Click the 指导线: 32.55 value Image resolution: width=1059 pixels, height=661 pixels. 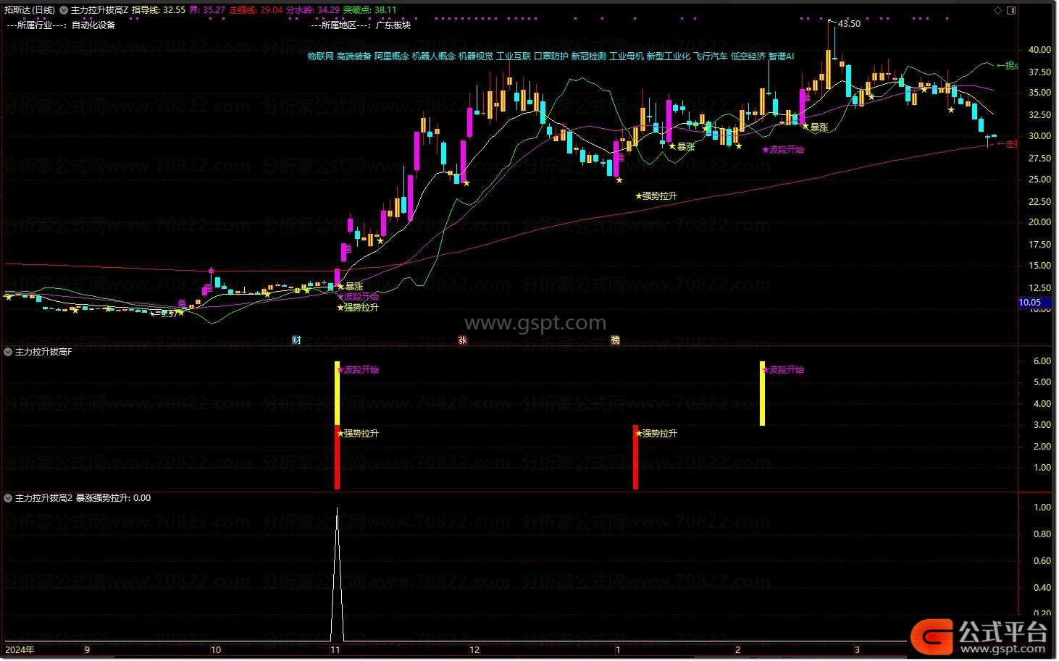coord(158,11)
